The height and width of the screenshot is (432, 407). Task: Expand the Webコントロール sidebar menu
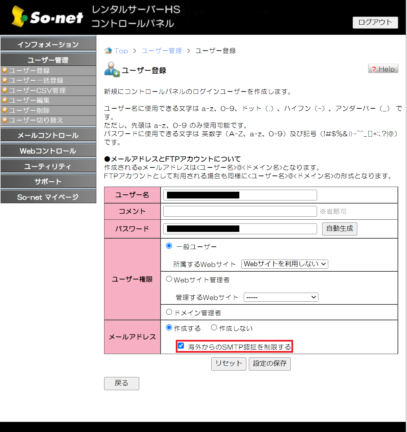[48, 151]
